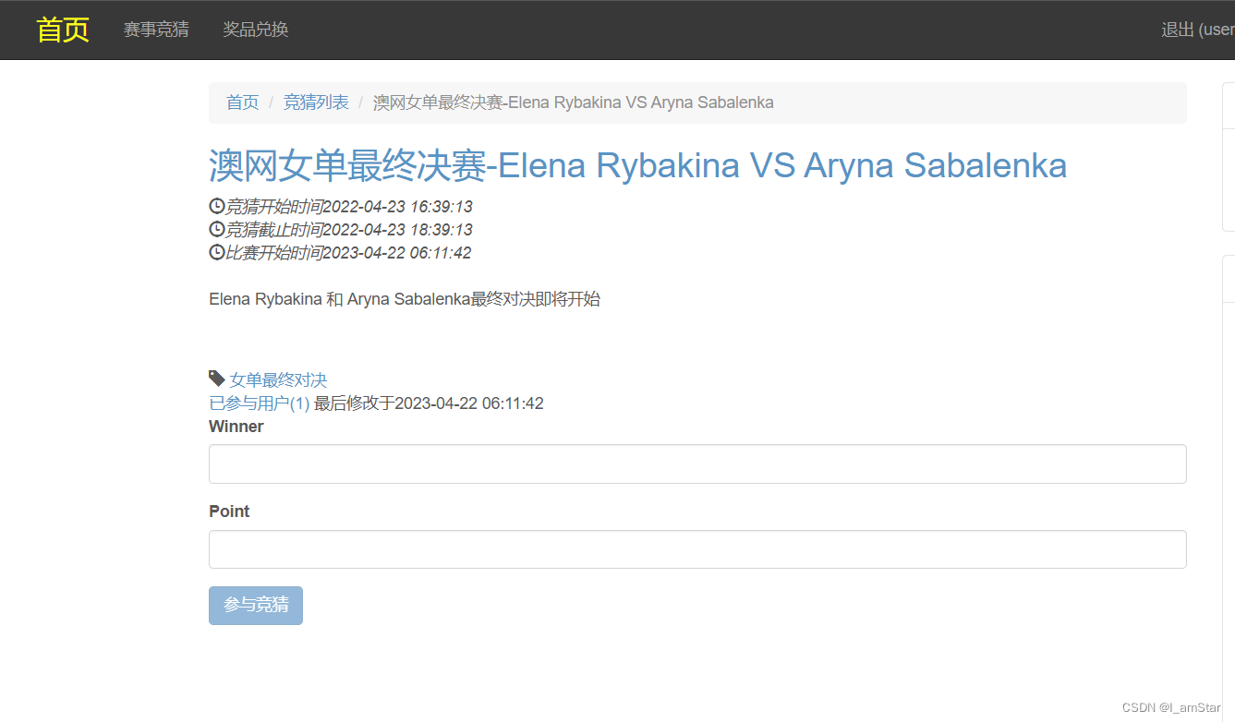Open the 赛事竞猜 menu item
The image size is (1235, 722).
[x=156, y=30]
